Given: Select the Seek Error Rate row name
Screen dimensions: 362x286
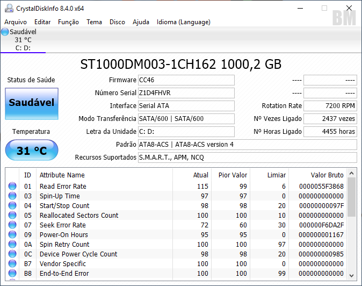Looking at the screenshot, I should point(62,225).
